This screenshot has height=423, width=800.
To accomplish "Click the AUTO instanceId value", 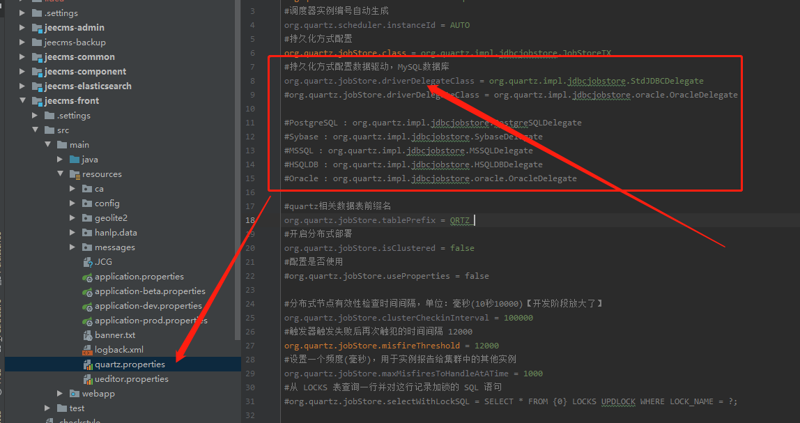I will 460,25.
